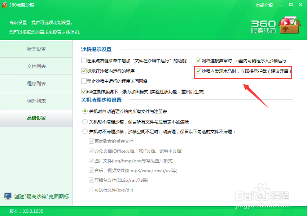Toggle 图片文件(jpg/bmp/png) checkbox
Viewport: 307px width, 216px height.
[x=91, y=161]
